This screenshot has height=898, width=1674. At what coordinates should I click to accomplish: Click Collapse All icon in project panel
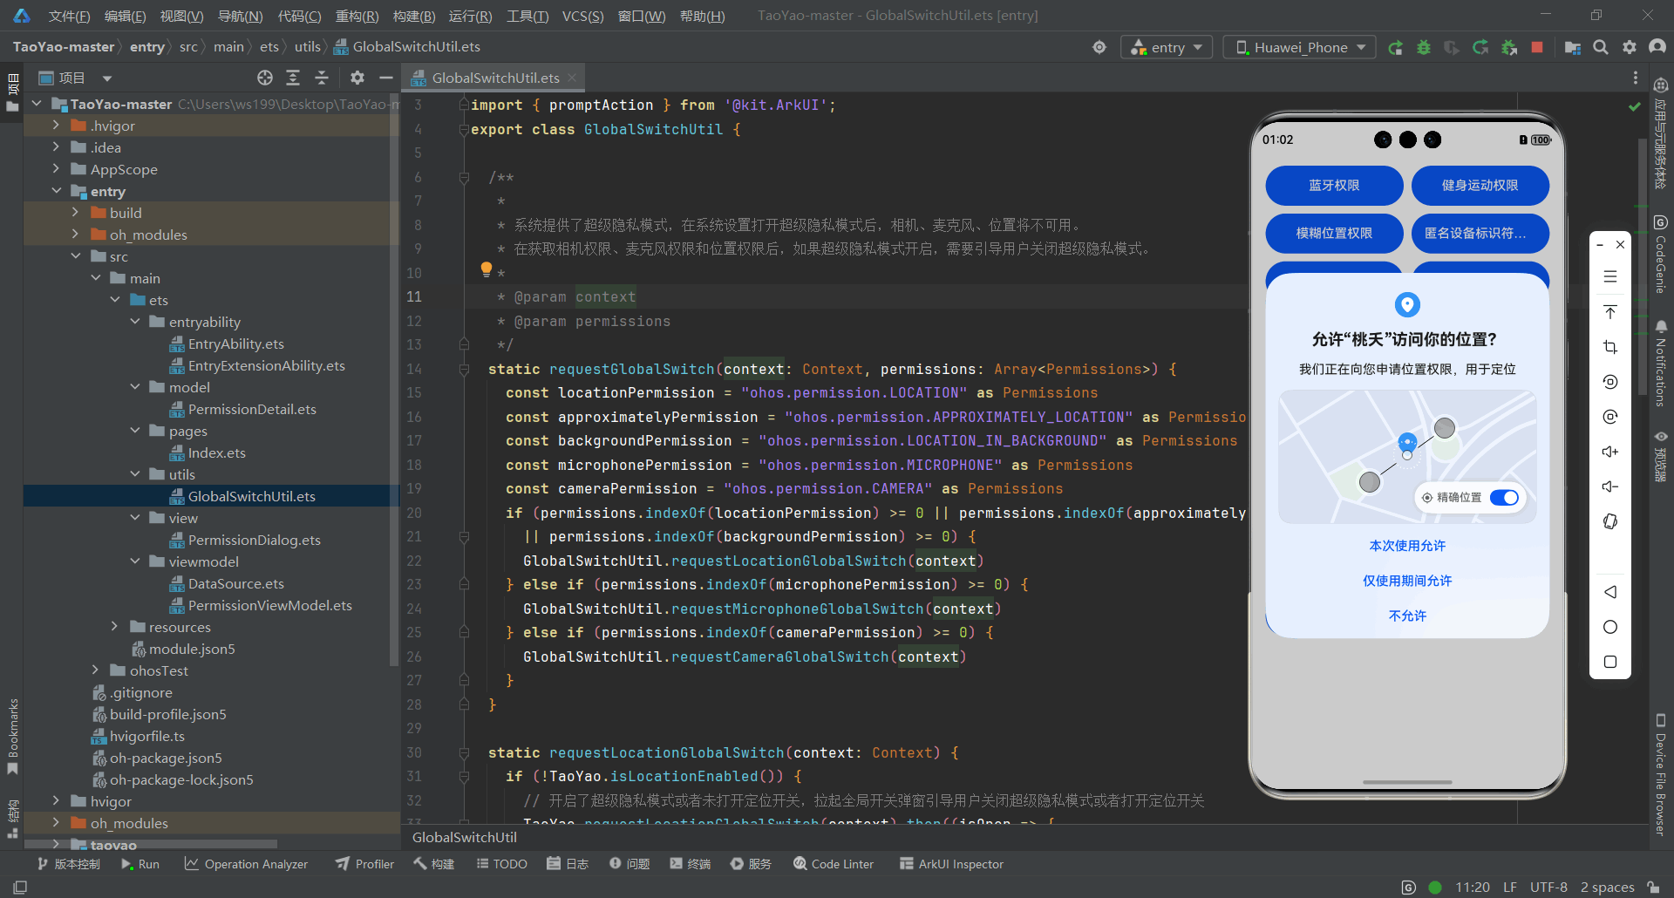pos(322,78)
